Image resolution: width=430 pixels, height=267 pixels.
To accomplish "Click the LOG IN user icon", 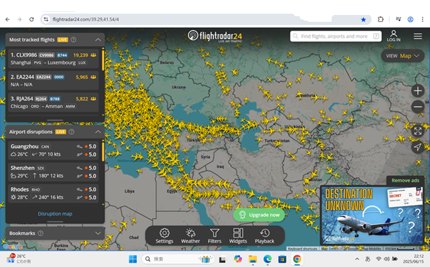I will pos(393,36).
